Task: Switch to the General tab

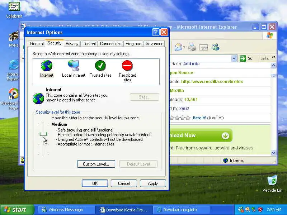Action: (x=37, y=44)
